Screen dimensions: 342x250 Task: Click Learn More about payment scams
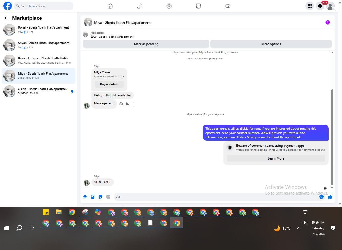(276, 158)
